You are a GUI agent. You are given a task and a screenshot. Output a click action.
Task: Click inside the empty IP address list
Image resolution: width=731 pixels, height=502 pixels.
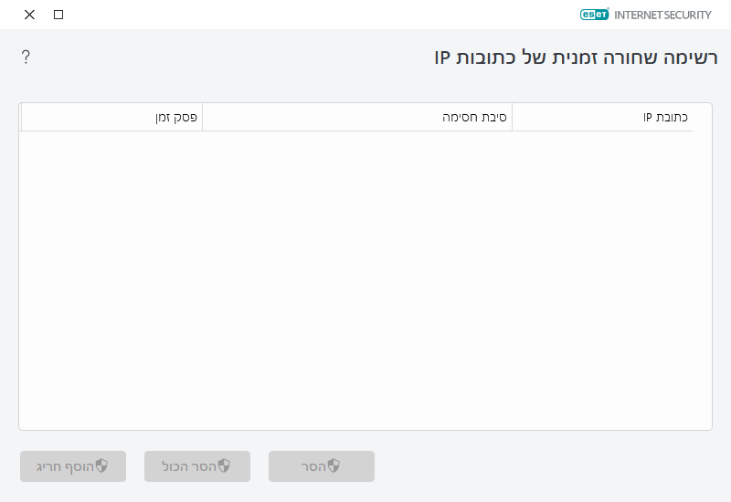click(x=365, y=274)
